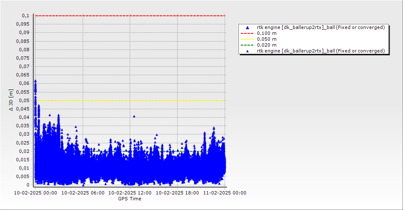Click the '0,095' y-axis tick label
This screenshot has height=210, width=403.
tap(23, 24)
